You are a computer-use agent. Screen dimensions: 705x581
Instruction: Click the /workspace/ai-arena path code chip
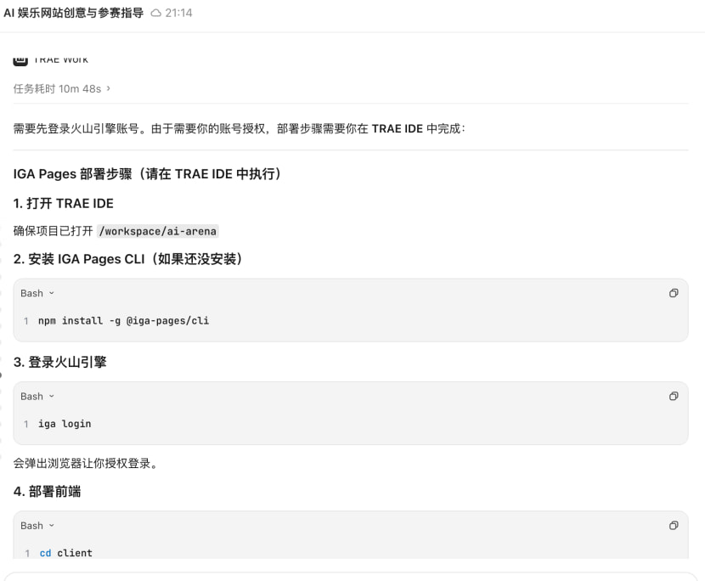point(158,231)
